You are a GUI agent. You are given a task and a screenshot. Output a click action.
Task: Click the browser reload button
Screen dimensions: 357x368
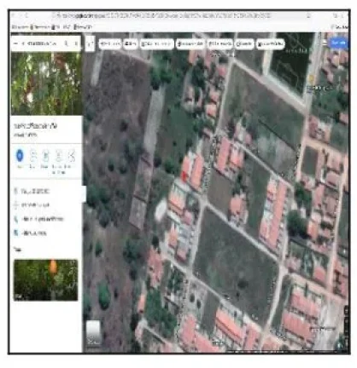click(x=27, y=16)
